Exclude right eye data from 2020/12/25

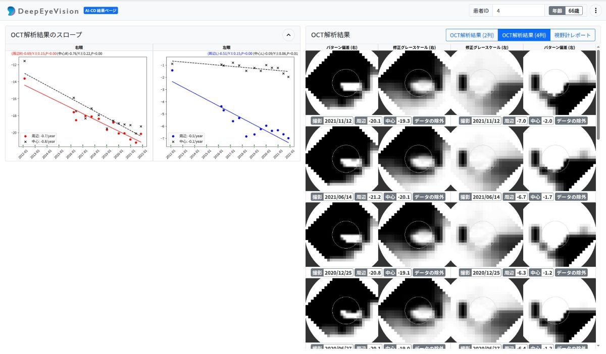pyautogui.click(x=429, y=273)
